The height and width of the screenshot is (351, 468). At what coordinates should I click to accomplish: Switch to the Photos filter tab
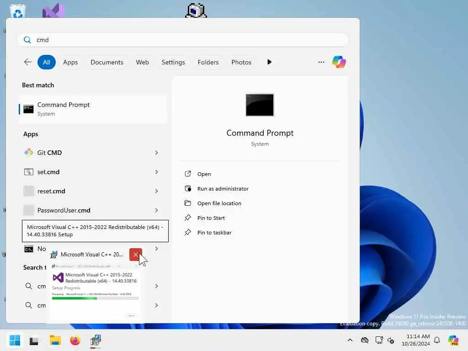[241, 62]
